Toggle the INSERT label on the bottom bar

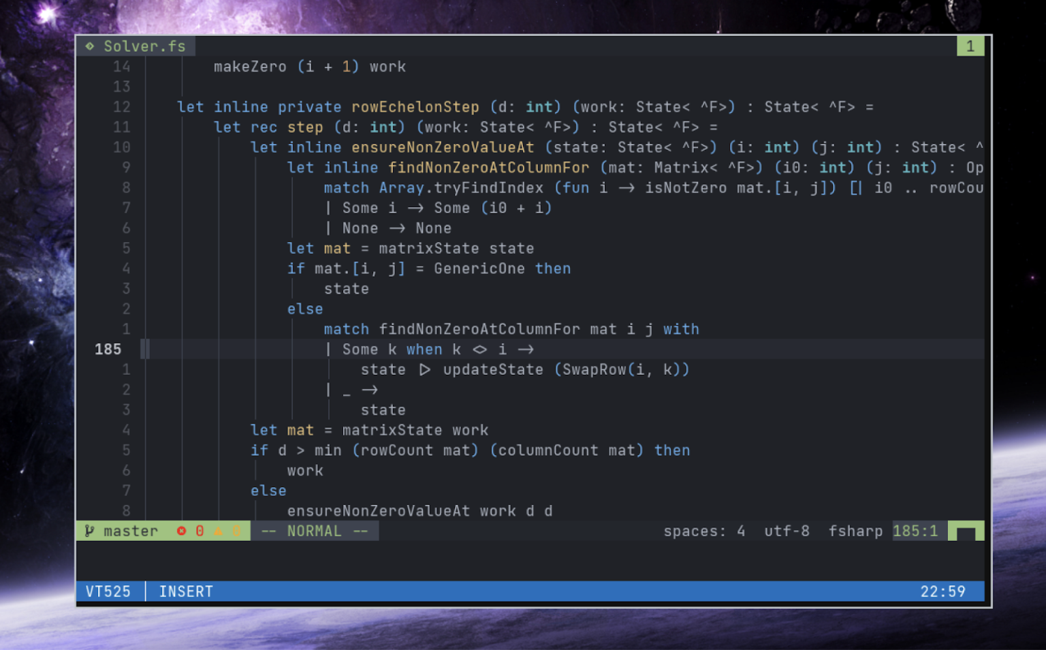184,591
